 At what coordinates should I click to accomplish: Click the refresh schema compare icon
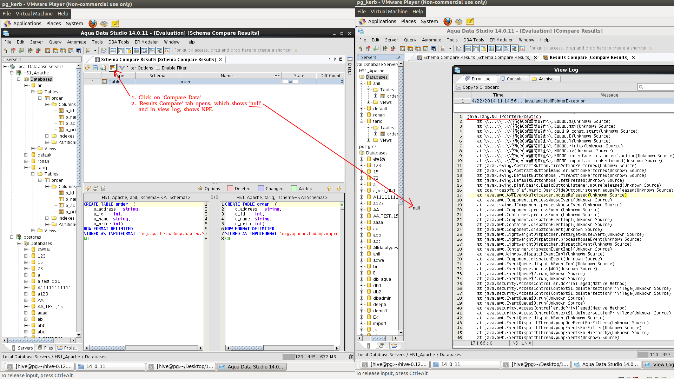[88, 68]
